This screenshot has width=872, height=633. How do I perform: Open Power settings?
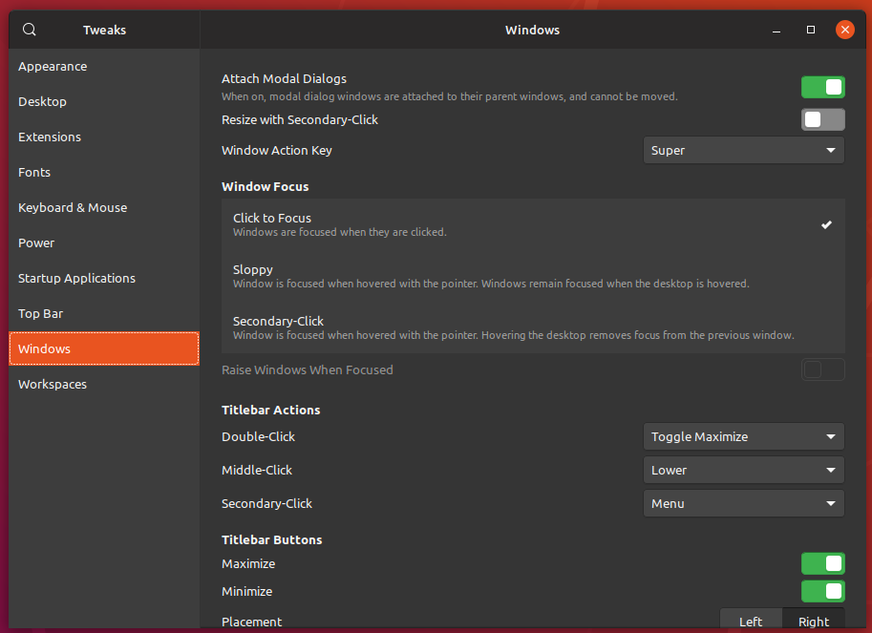pyautogui.click(x=104, y=243)
